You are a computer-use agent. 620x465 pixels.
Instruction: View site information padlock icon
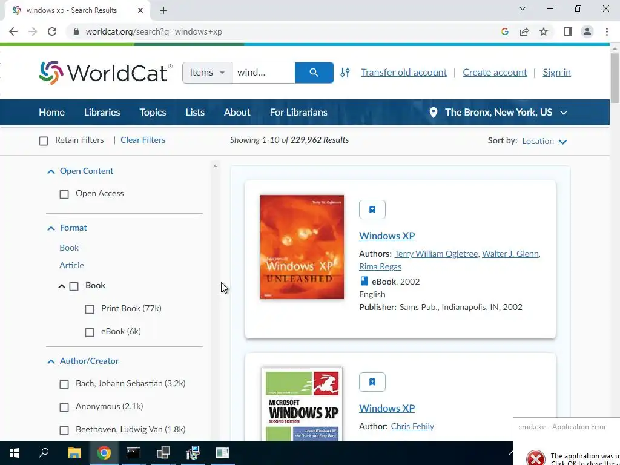tap(76, 31)
